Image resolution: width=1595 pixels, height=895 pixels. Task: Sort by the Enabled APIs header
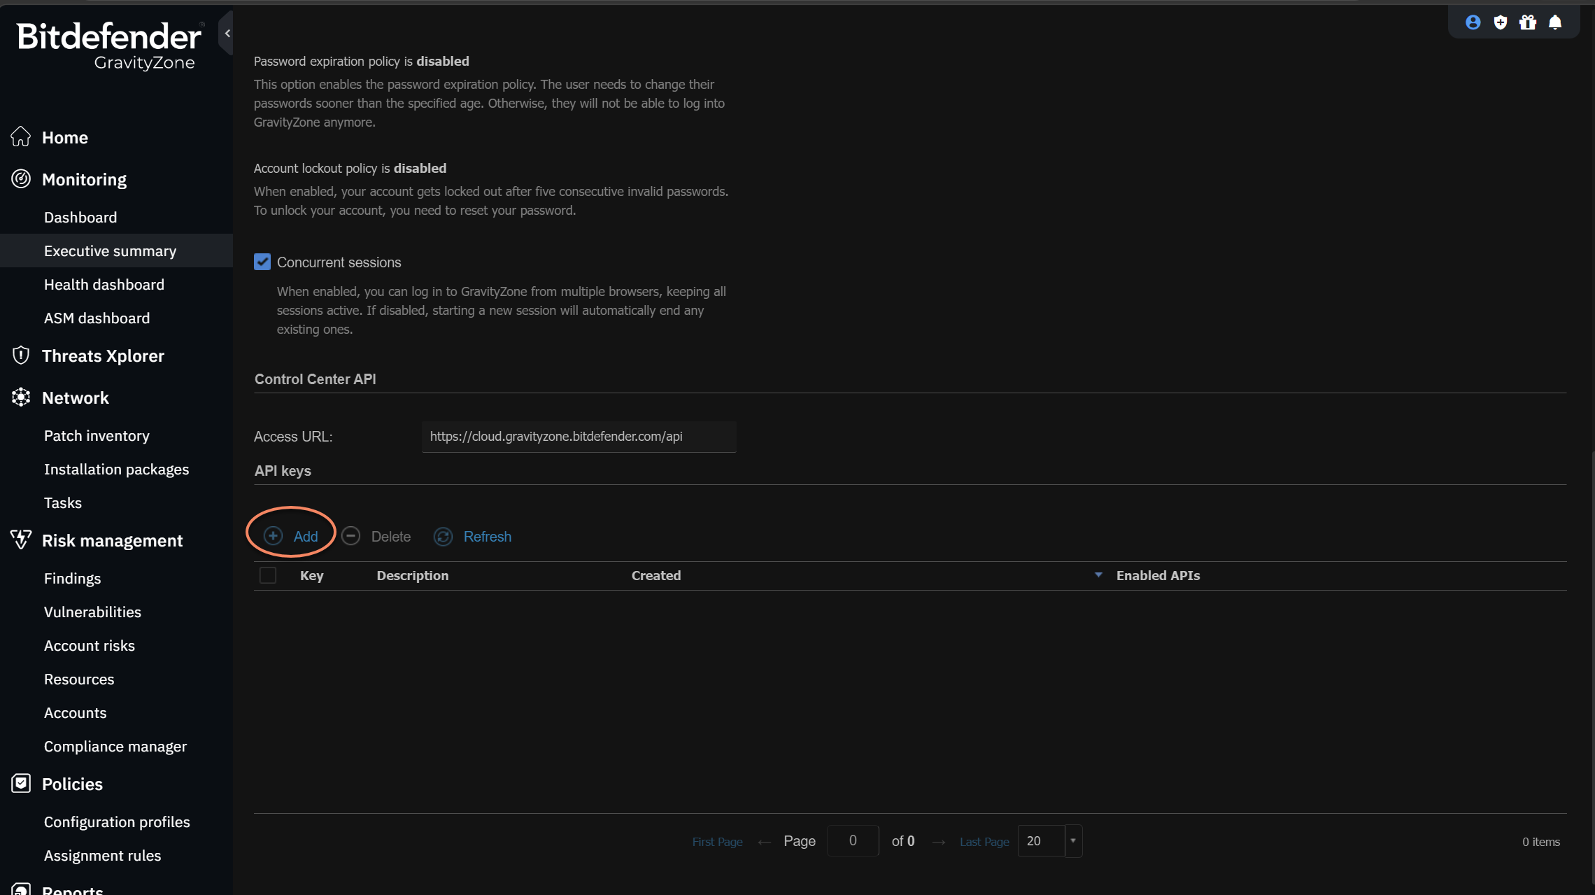tap(1158, 575)
